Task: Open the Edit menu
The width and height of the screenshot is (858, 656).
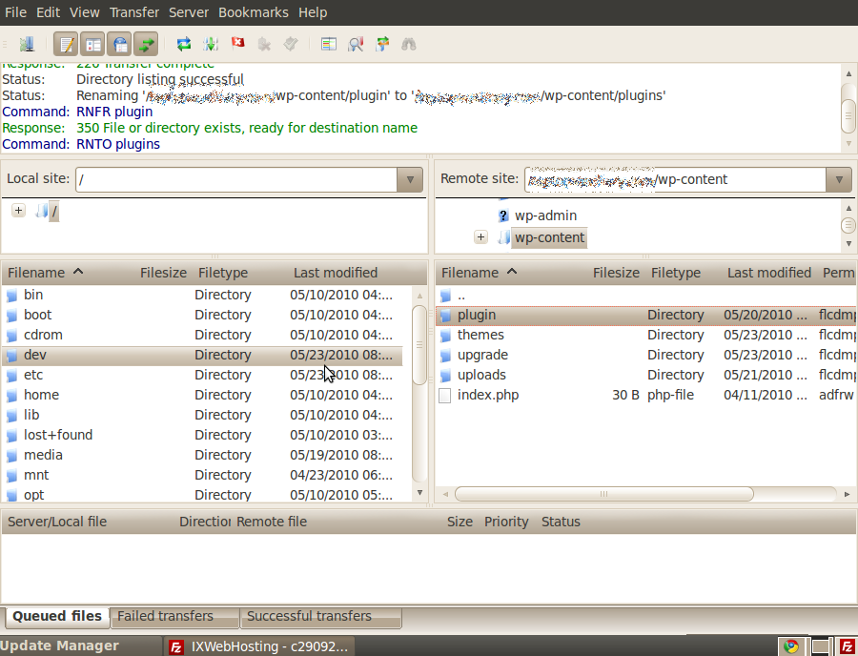Action: pyautogui.click(x=49, y=12)
